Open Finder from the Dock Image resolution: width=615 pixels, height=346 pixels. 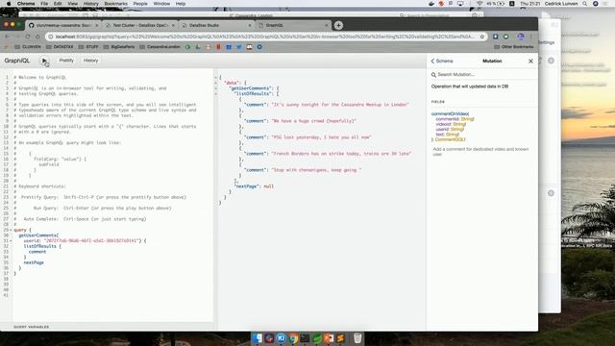pyautogui.click(x=258, y=338)
